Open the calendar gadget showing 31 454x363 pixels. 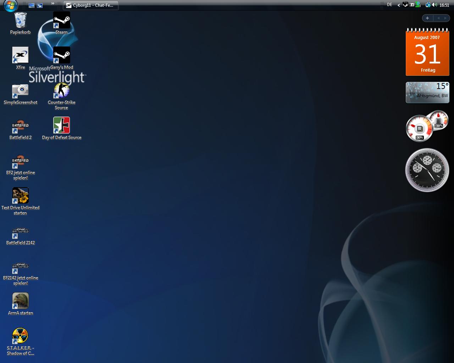pos(427,52)
